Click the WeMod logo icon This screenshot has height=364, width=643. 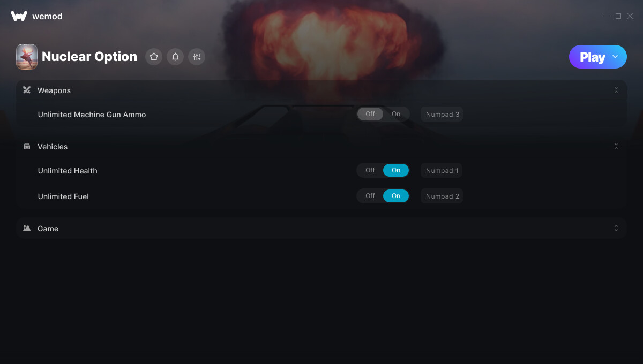pyautogui.click(x=19, y=16)
